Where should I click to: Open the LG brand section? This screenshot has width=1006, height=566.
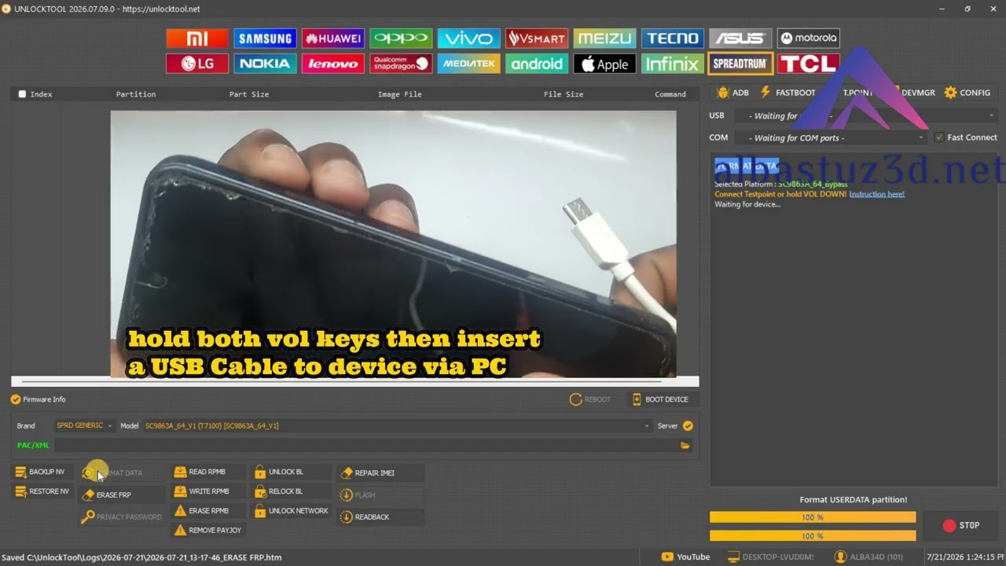pos(197,64)
